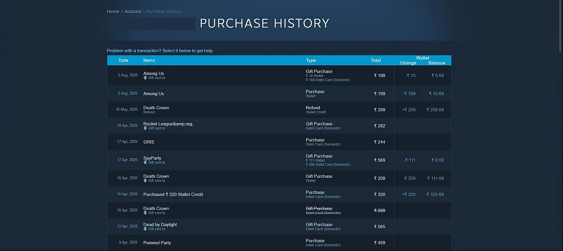Click the Refund Wallet Credit type cell
Screen dimensions: 563x251
pyautogui.click(x=316, y=110)
